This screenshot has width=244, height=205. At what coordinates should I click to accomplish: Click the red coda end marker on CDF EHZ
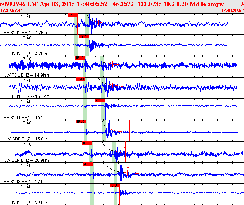coord(130,132)
